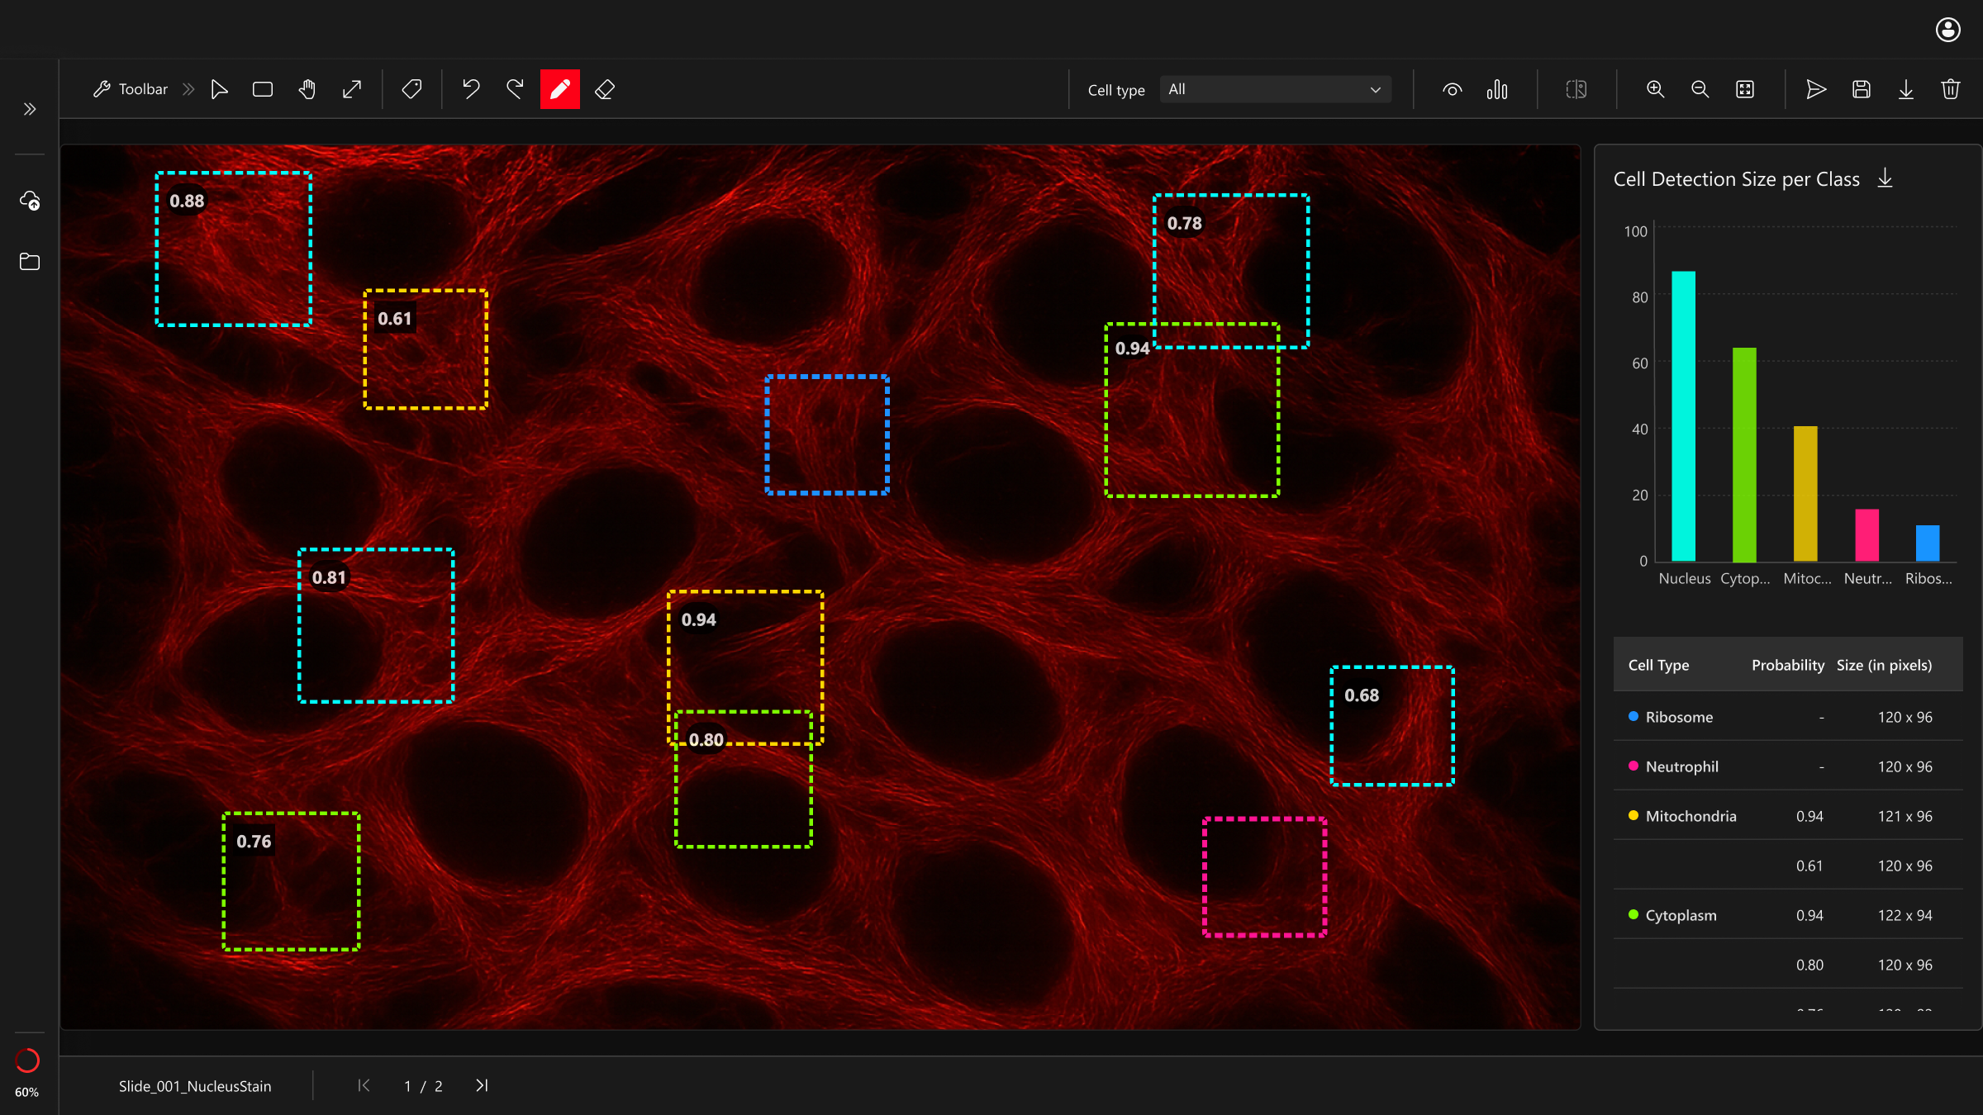The height and width of the screenshot is (1115, 1983).
Task: Open the user account profile
Action: coord(1948,30)
